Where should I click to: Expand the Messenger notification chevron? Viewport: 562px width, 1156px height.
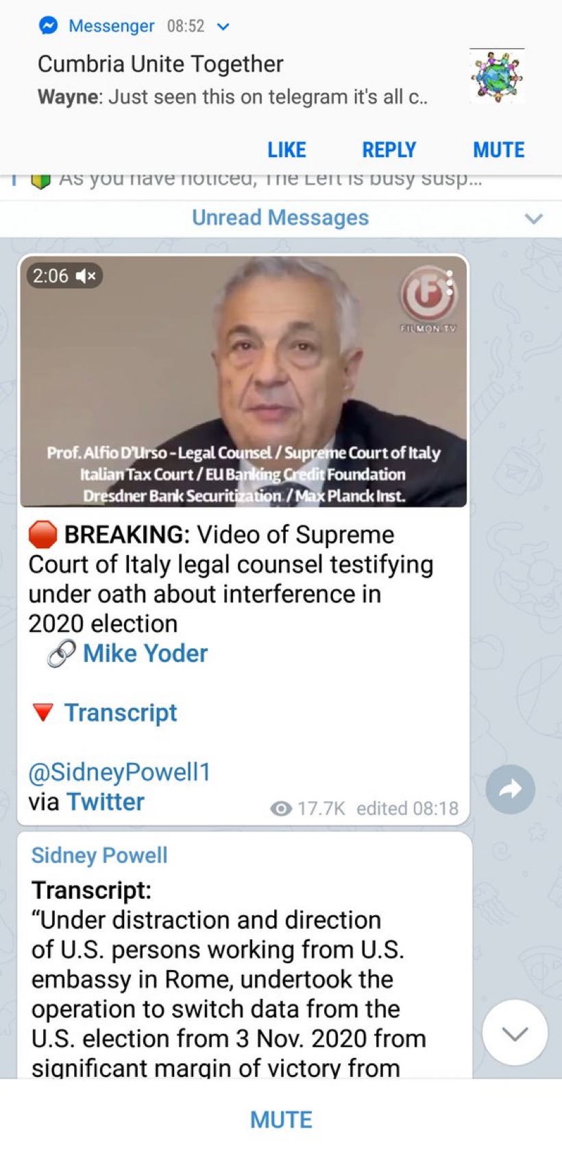[x=223, y=27]
